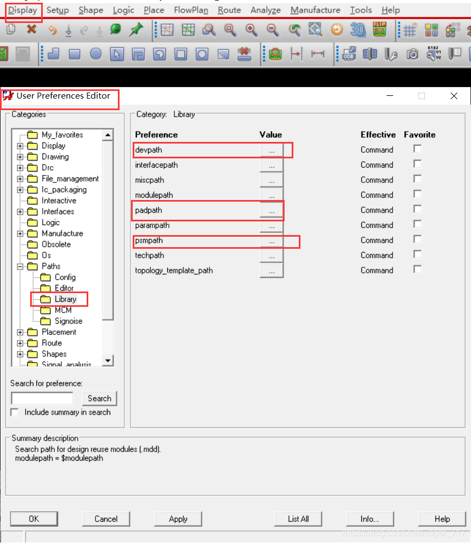The width and height of the screenshot is (471, 543).
Task: Open psmpath value browse button
Action: (271, 241)
